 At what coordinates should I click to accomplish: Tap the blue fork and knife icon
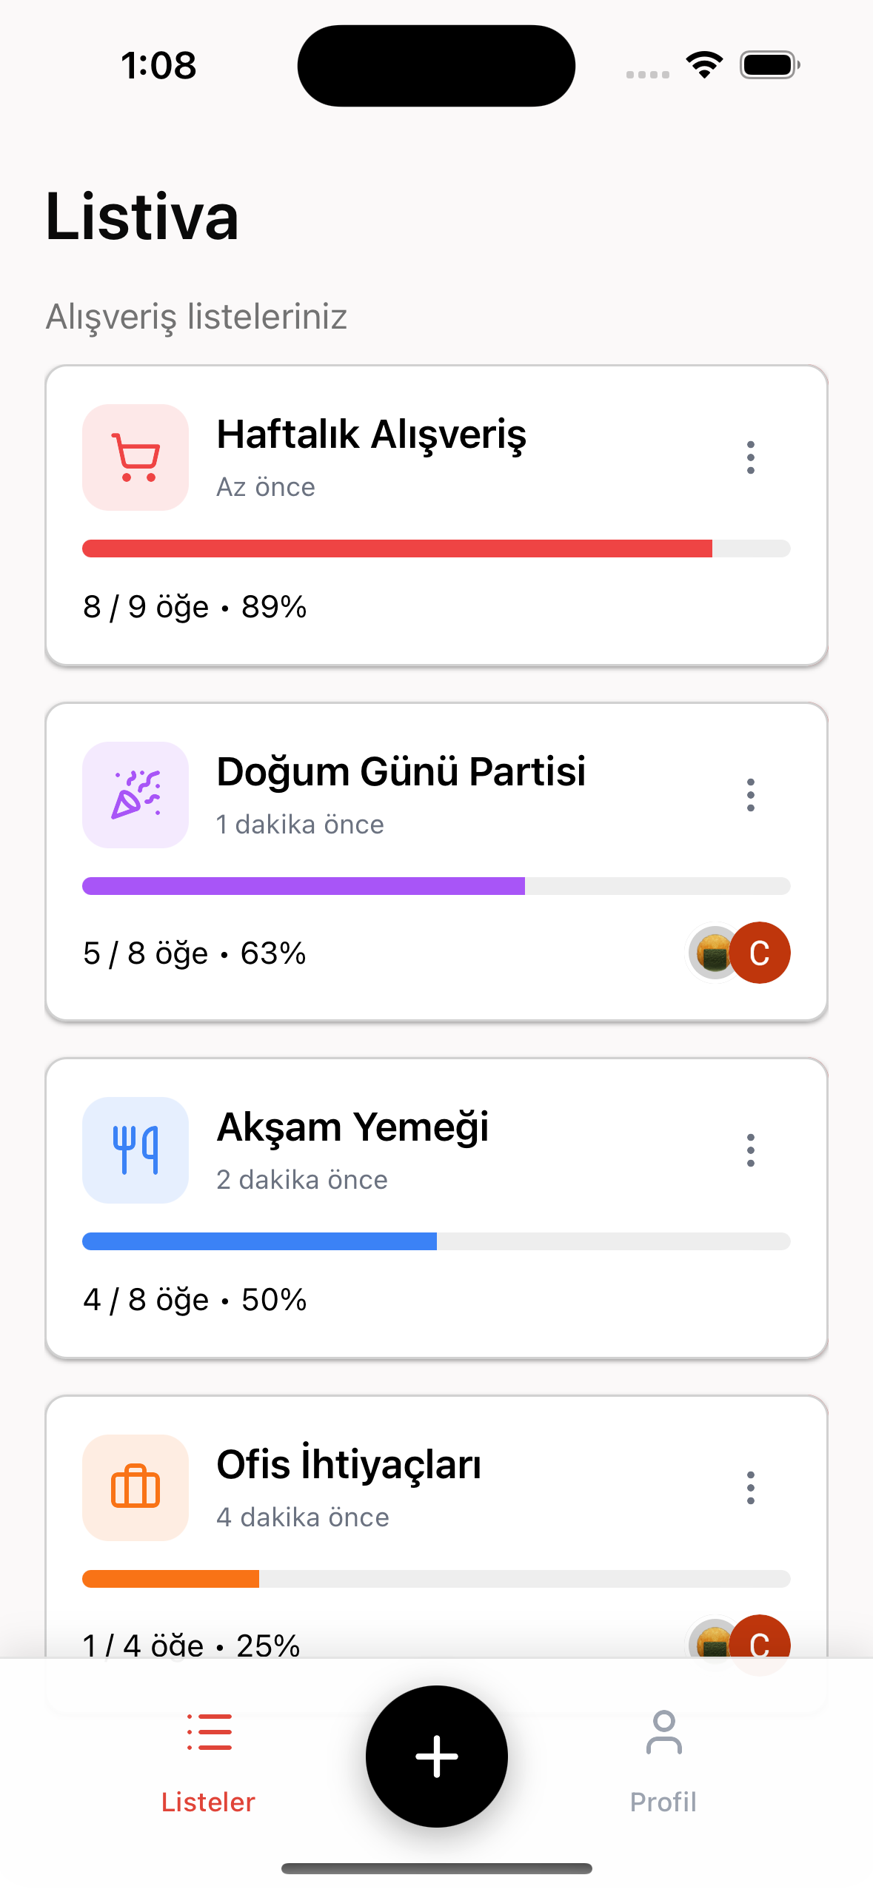[x=136, y=1150]
